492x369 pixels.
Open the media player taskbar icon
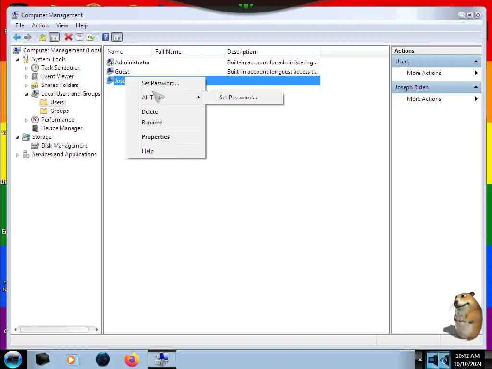click(72, 359)
